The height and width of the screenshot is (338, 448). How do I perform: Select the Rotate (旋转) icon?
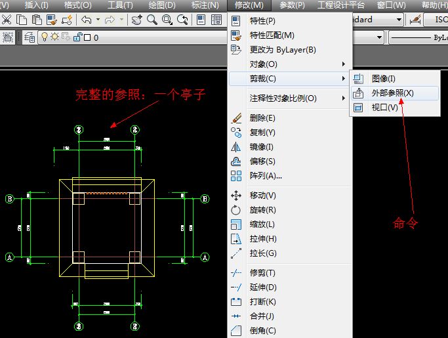tap(237, 210)
